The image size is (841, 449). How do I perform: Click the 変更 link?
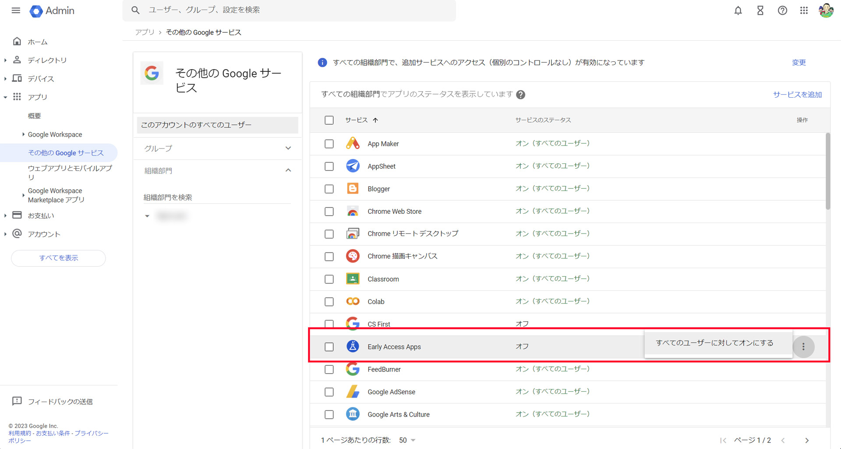click(799, 63)
